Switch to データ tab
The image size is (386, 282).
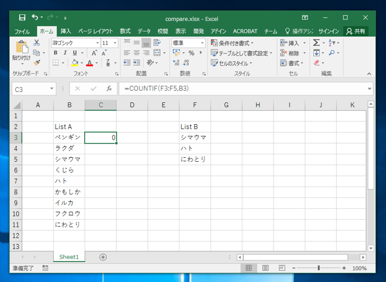pos(144,31)
